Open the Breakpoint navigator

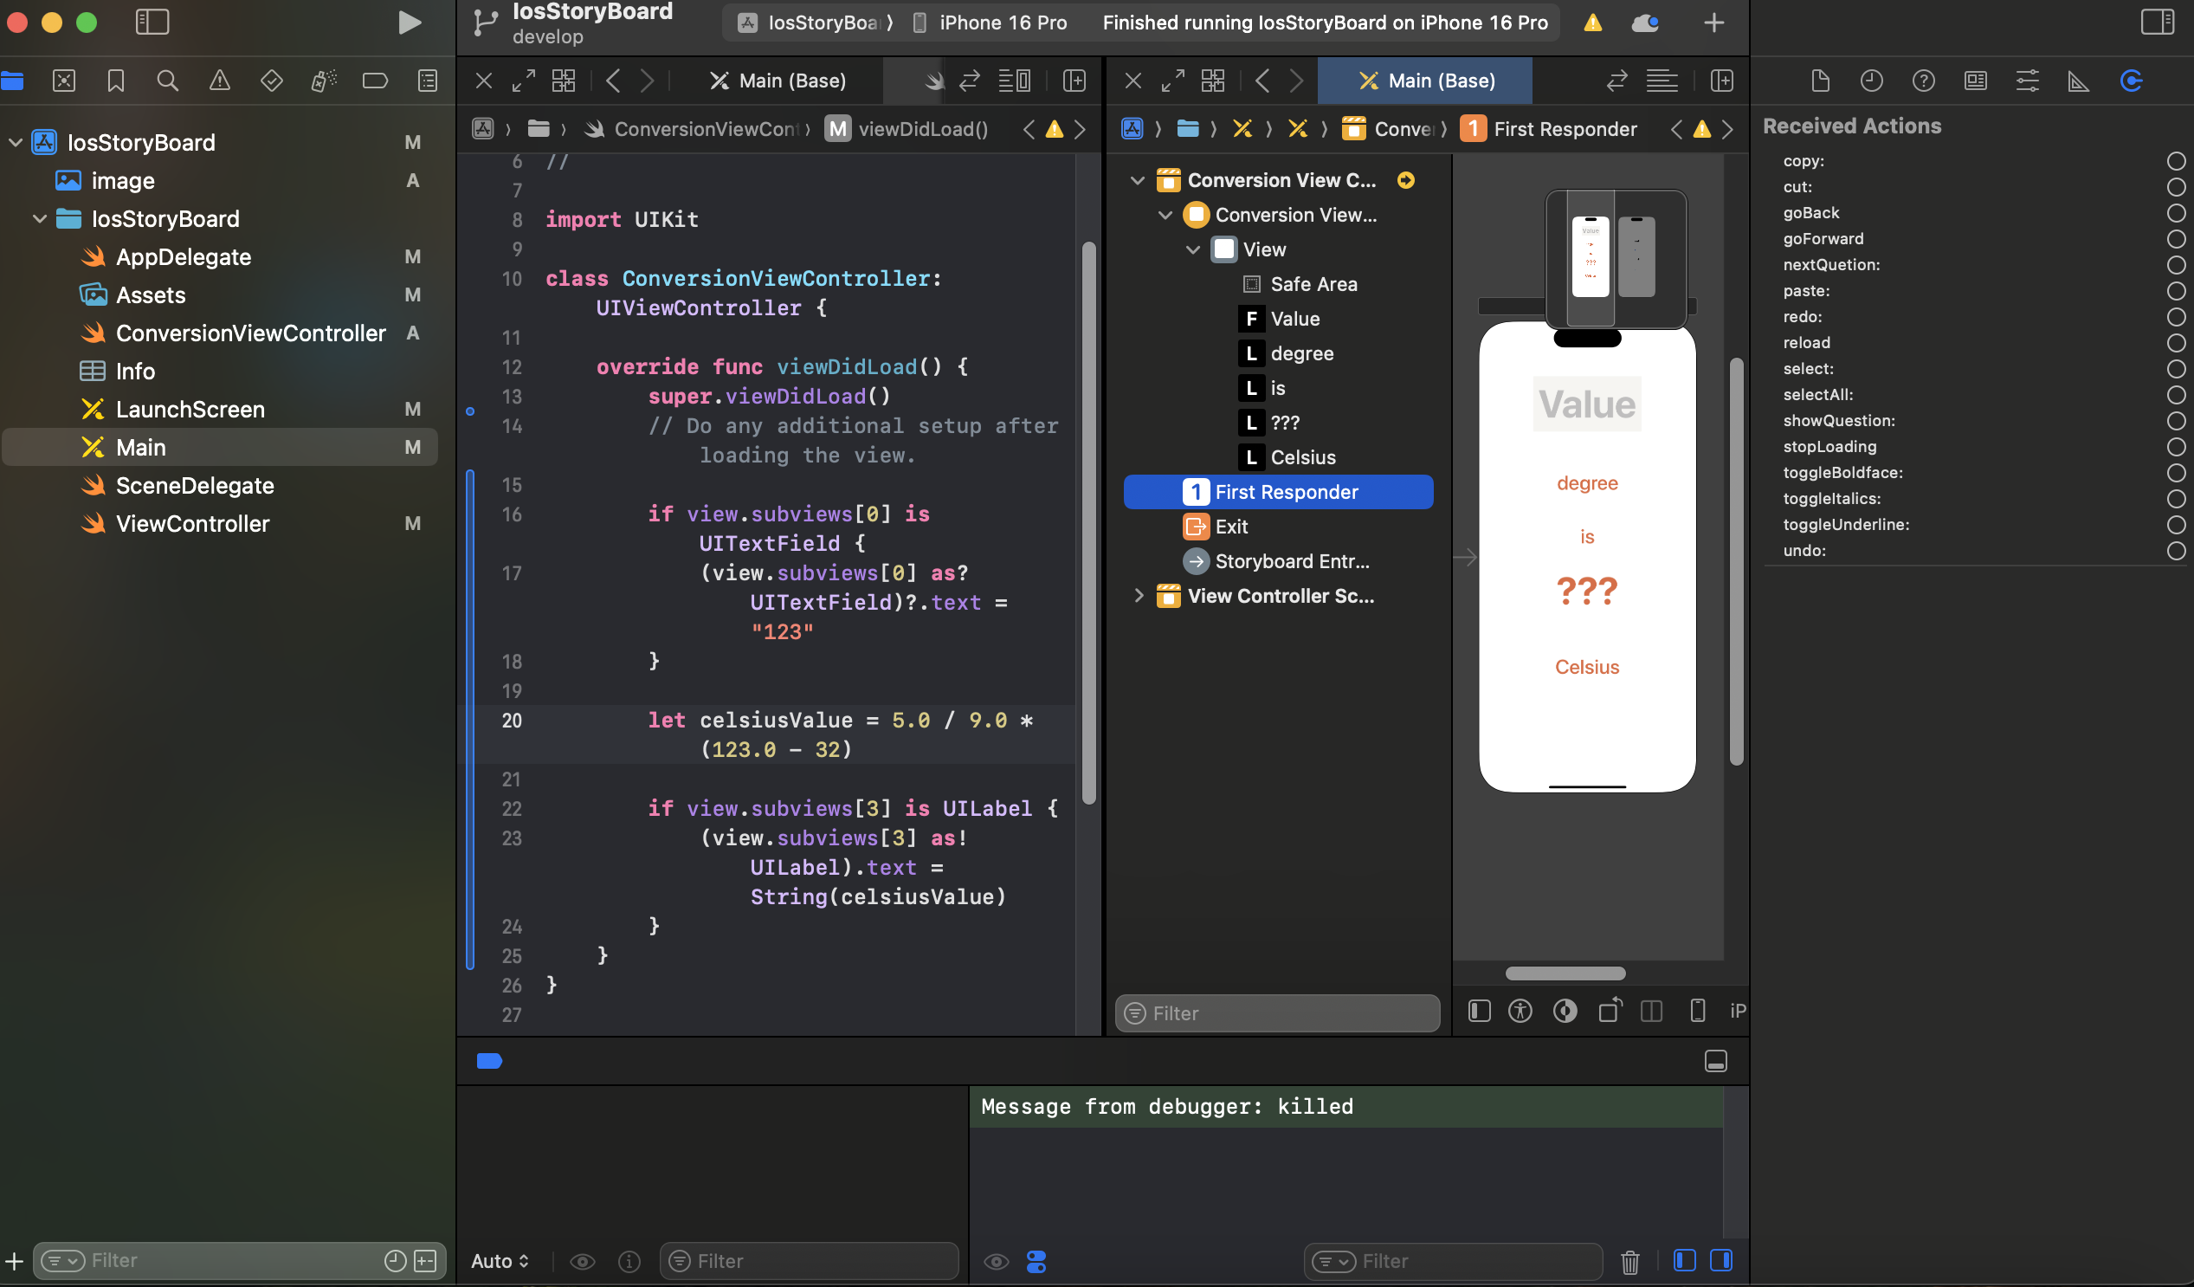(375, 81)
